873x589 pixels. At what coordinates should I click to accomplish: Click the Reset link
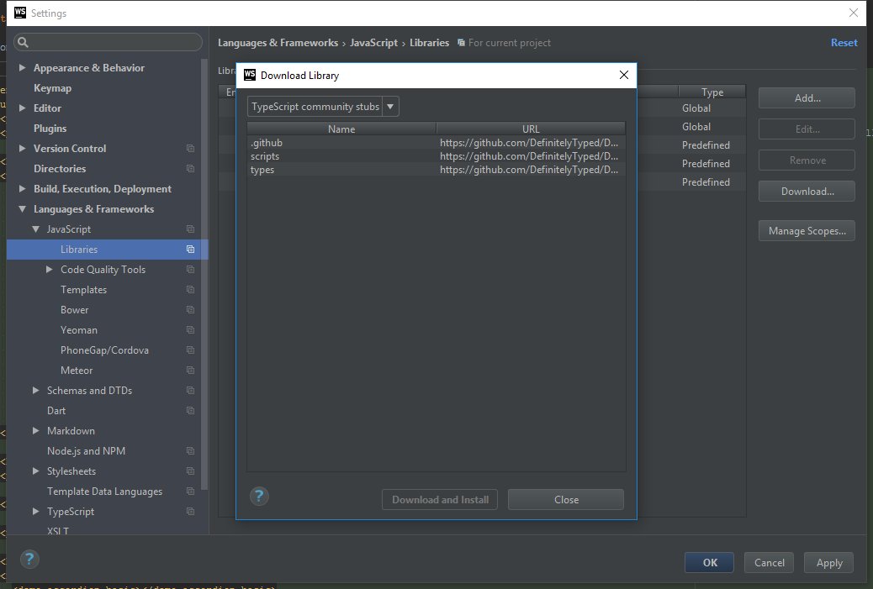[x=844, y=43]
